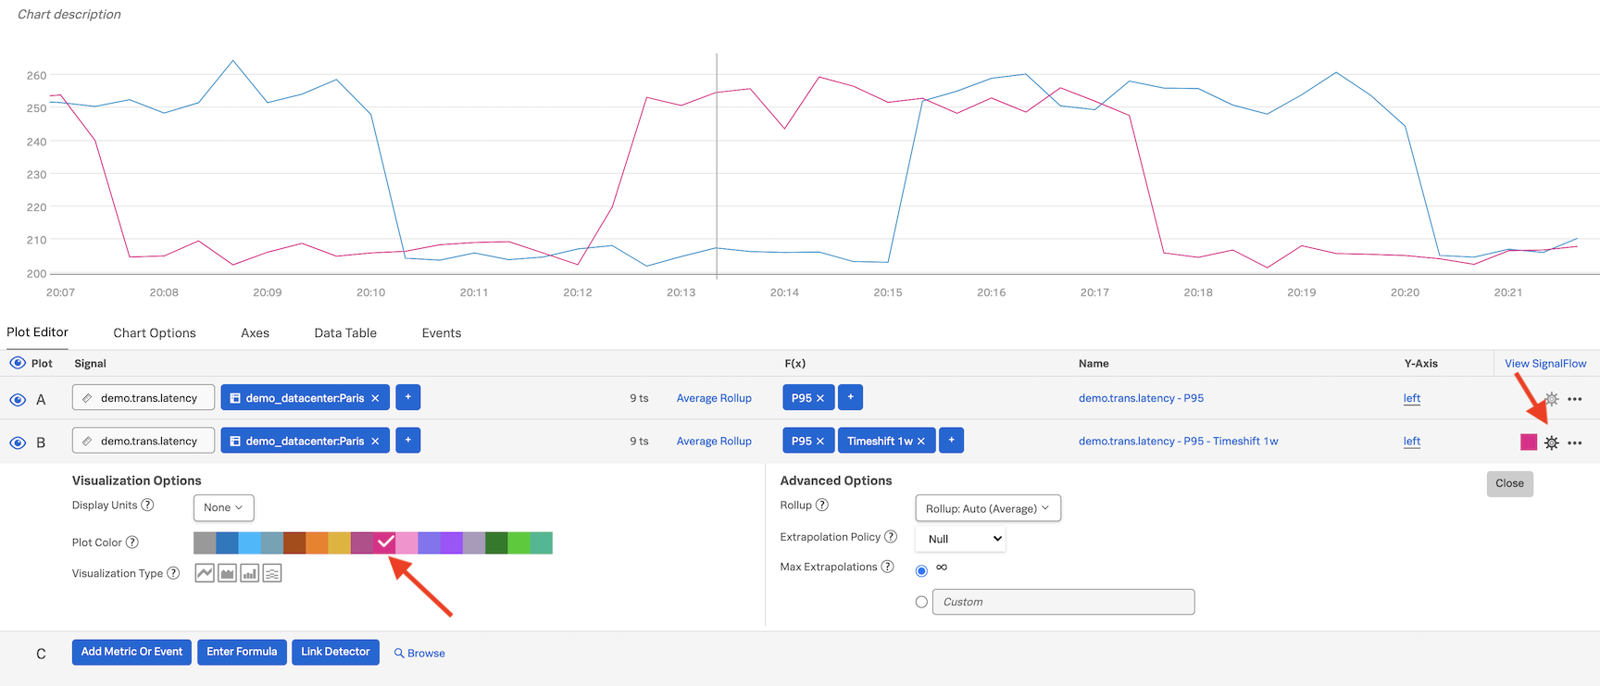Open plot B settings gear

(1552, 443)
